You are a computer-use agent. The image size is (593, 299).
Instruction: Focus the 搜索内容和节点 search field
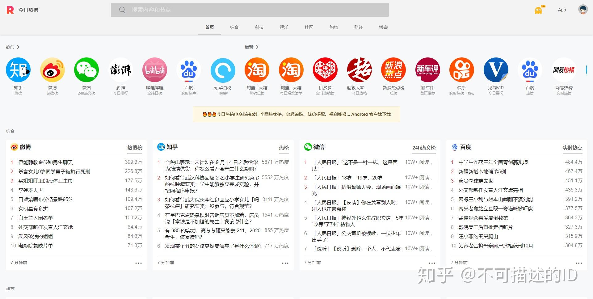250,10
